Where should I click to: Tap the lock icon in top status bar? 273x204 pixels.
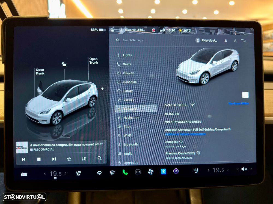(112, 30)
